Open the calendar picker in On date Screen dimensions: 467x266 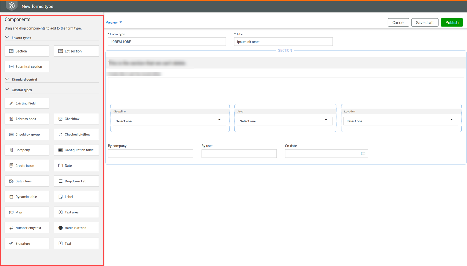coord(363,154)
